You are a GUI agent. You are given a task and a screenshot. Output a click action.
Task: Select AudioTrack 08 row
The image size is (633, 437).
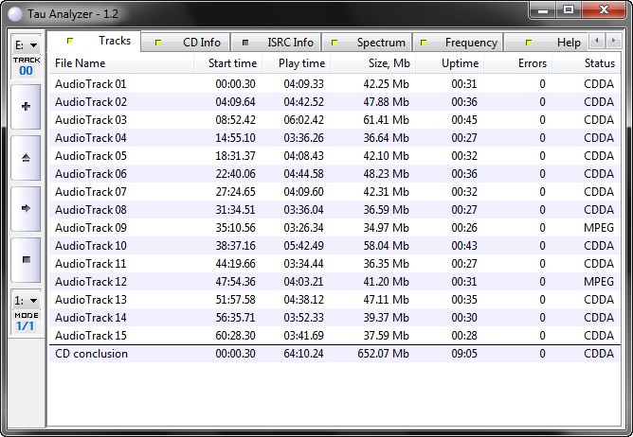pos(335,210)
